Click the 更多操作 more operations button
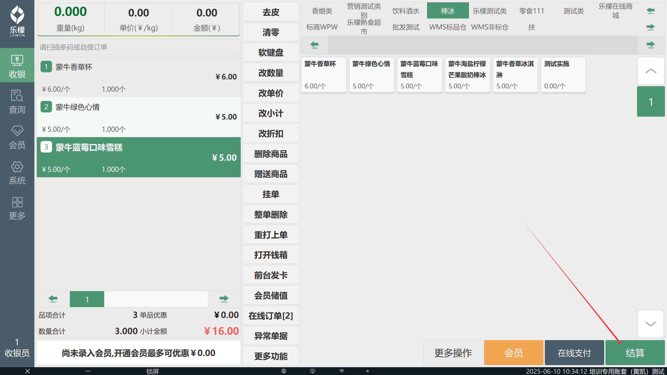 (x=453, y=353)
